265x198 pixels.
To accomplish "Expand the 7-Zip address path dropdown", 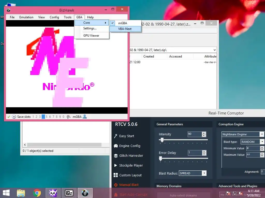I will coord(215,50).
